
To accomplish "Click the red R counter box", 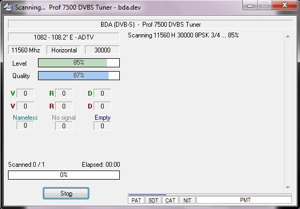I will (64, 106).
